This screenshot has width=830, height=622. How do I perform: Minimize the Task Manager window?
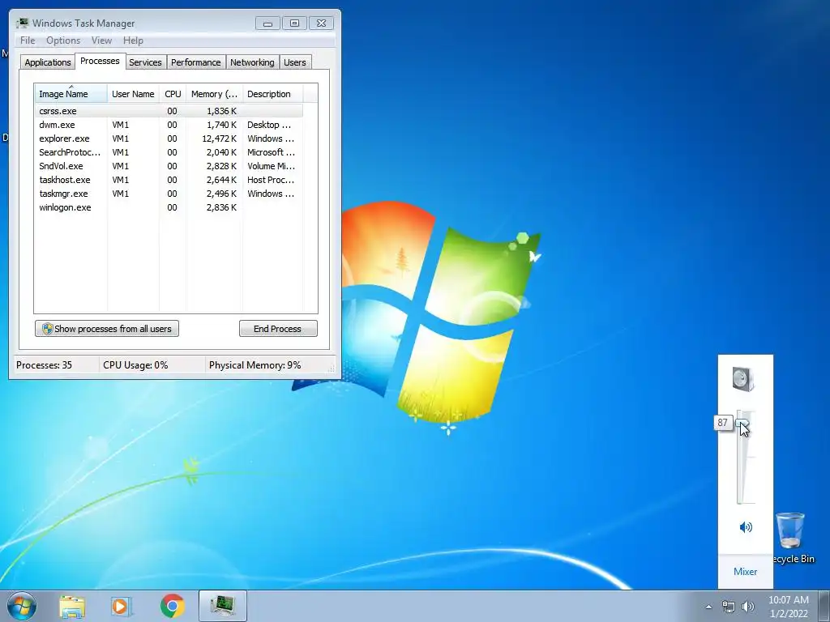tap(267, 23)
